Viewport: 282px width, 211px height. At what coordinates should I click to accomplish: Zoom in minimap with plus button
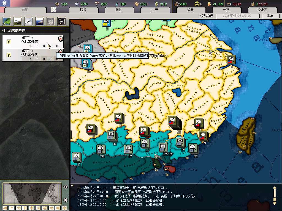click(66, 187)
